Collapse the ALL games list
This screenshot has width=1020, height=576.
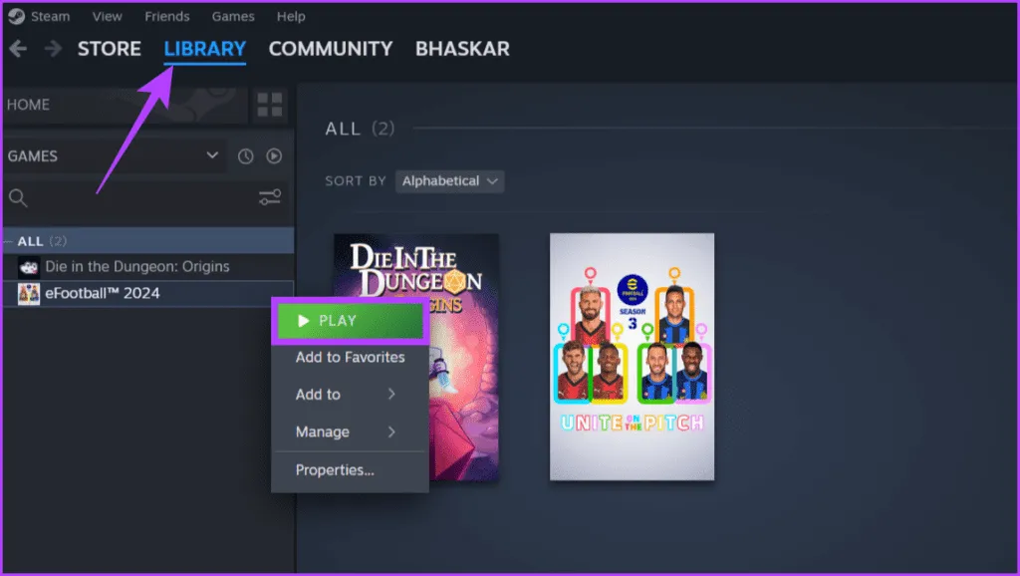[x=8, y=241]
